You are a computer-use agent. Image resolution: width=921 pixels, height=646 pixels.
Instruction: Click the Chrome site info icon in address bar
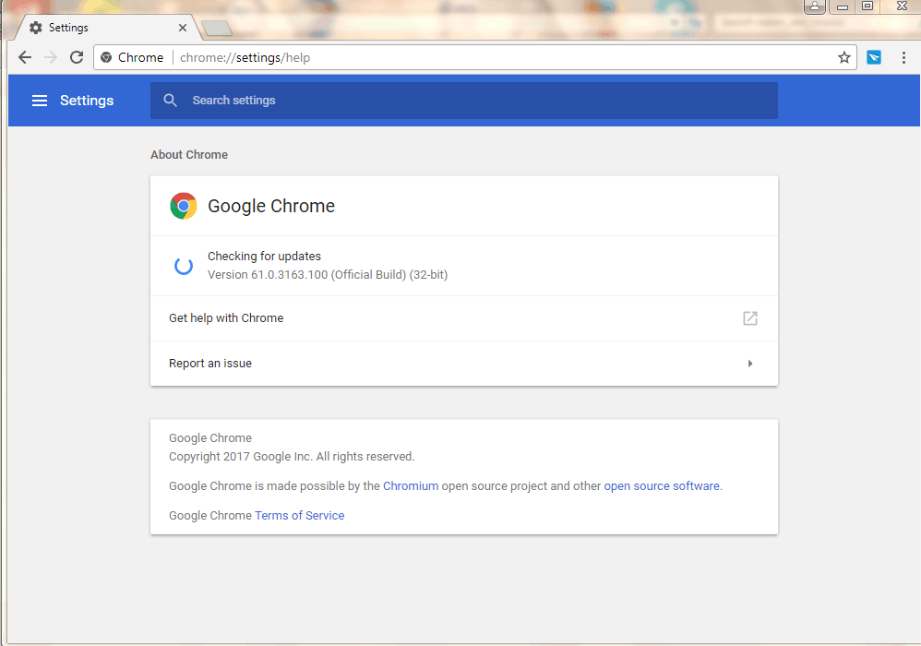pyautogui.click(x=106, y=57)
